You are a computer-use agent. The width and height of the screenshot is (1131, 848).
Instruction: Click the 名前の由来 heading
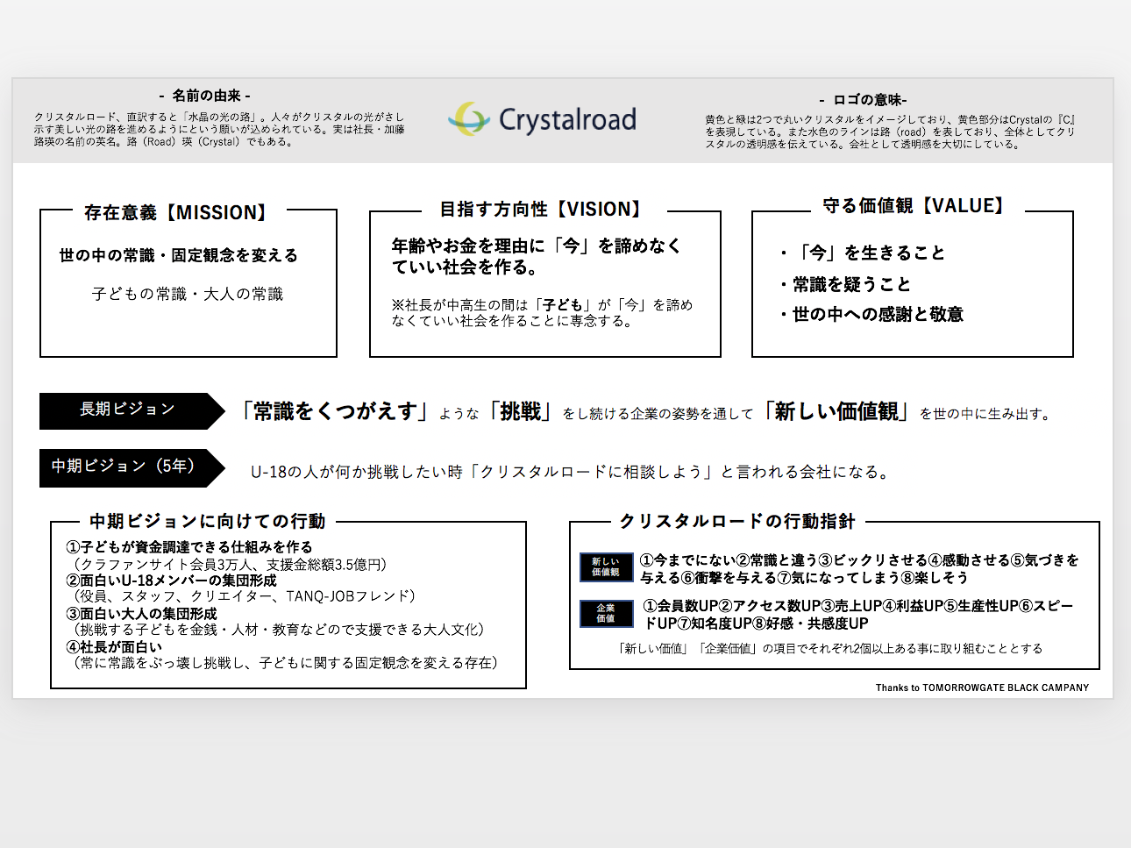[205, 96]
